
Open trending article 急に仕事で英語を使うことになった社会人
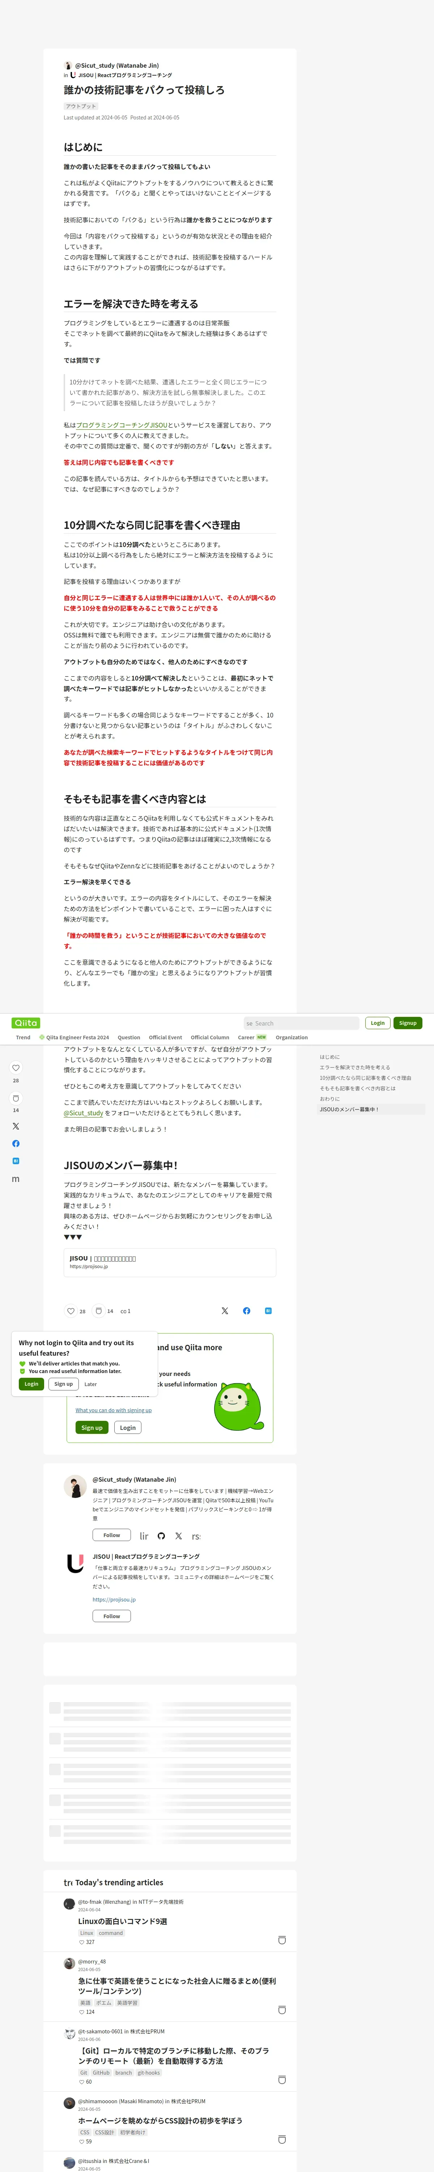coord(177,1986)
